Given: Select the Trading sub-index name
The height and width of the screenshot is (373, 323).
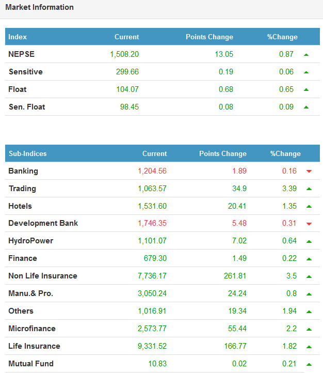Looking at the screenshot, I should (x=22, y=189).
